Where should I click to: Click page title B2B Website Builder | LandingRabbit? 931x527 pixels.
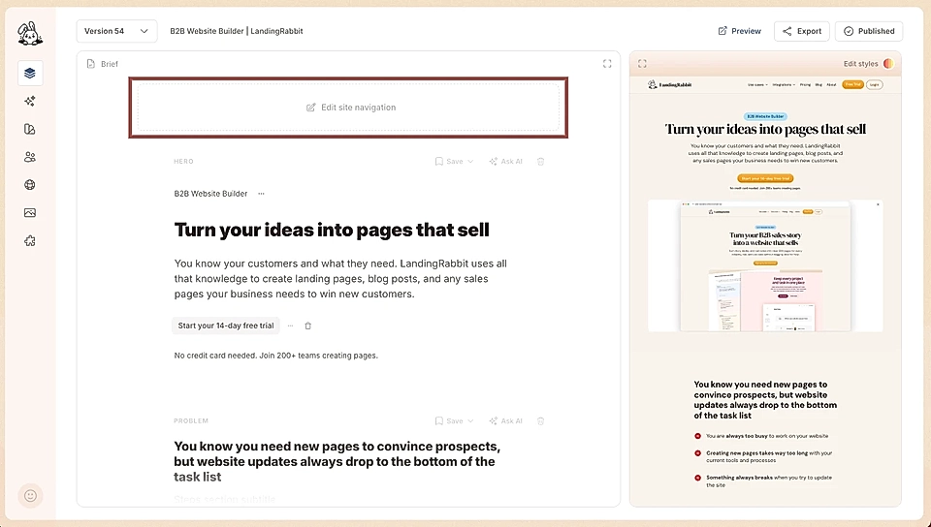(x=237, y=31)
